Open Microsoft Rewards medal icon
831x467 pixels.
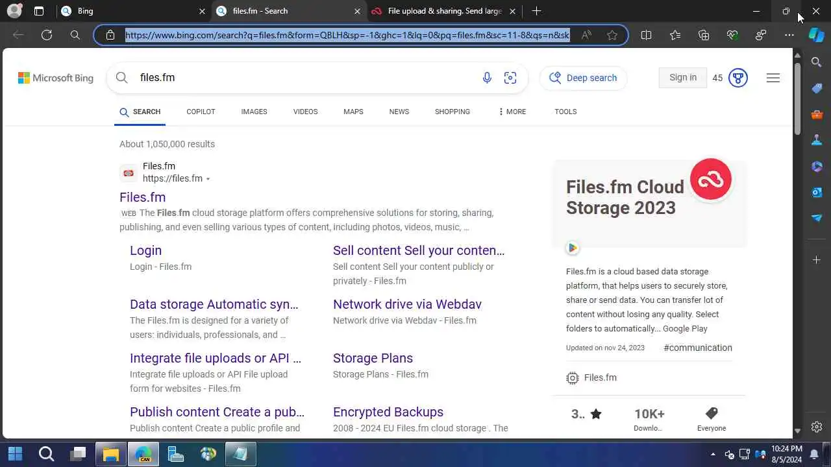click(x=738, y=78)
